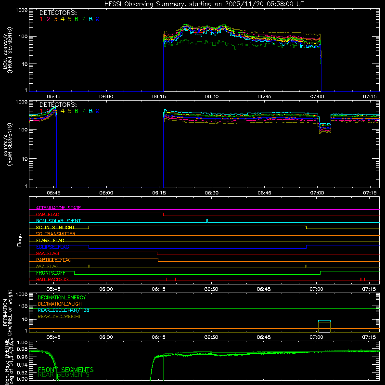Viewport: 385px width, 385px height.
Task: Click the dark green REAR SEGMENTS livetime label
Action: (x=64, y=375)
